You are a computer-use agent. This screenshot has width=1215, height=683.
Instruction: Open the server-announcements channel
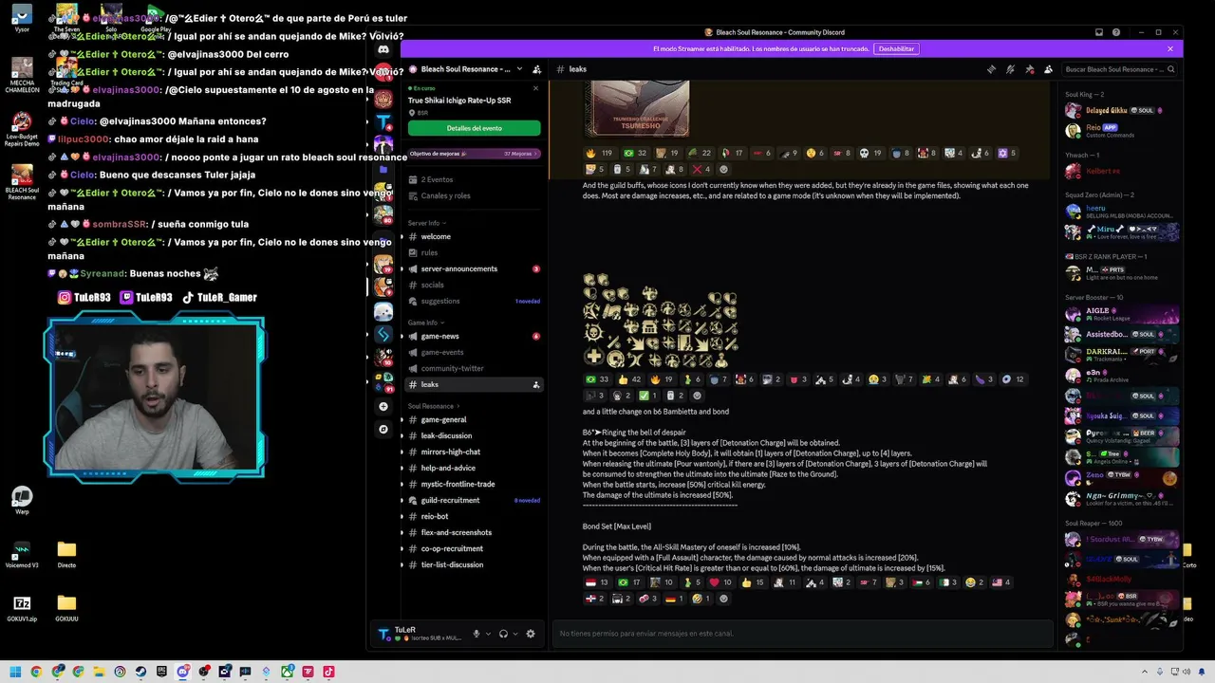pos(474,268)
